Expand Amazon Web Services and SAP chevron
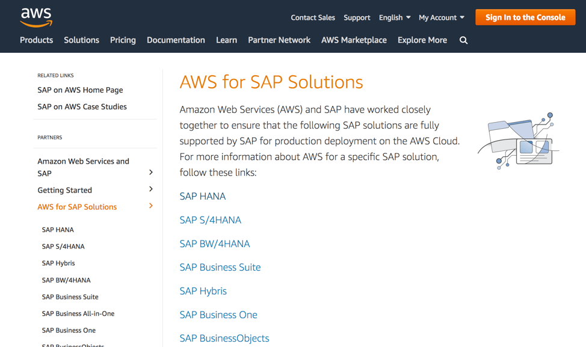Screen dimensions: 586x347 click(151, 172)
